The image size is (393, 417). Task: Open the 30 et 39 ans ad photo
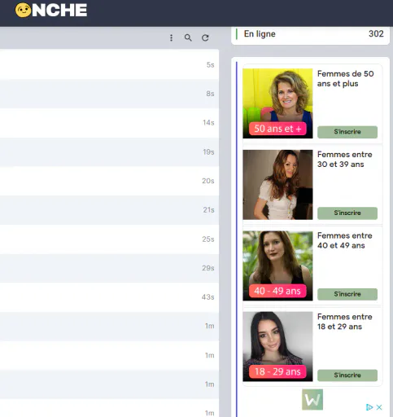pos(277,185)
